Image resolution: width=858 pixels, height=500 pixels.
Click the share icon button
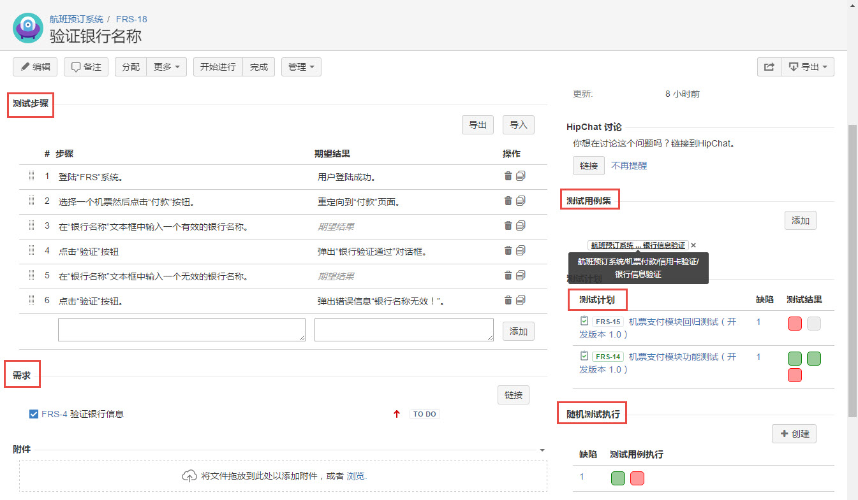(769, 67)
